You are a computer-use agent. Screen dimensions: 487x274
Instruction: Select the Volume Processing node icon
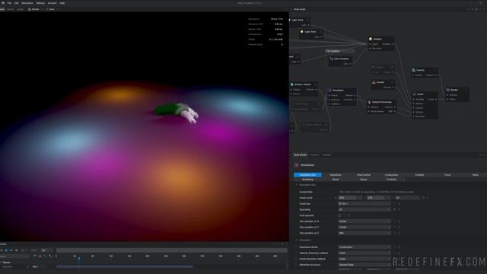pyautogui.click(x=369, y=102)
